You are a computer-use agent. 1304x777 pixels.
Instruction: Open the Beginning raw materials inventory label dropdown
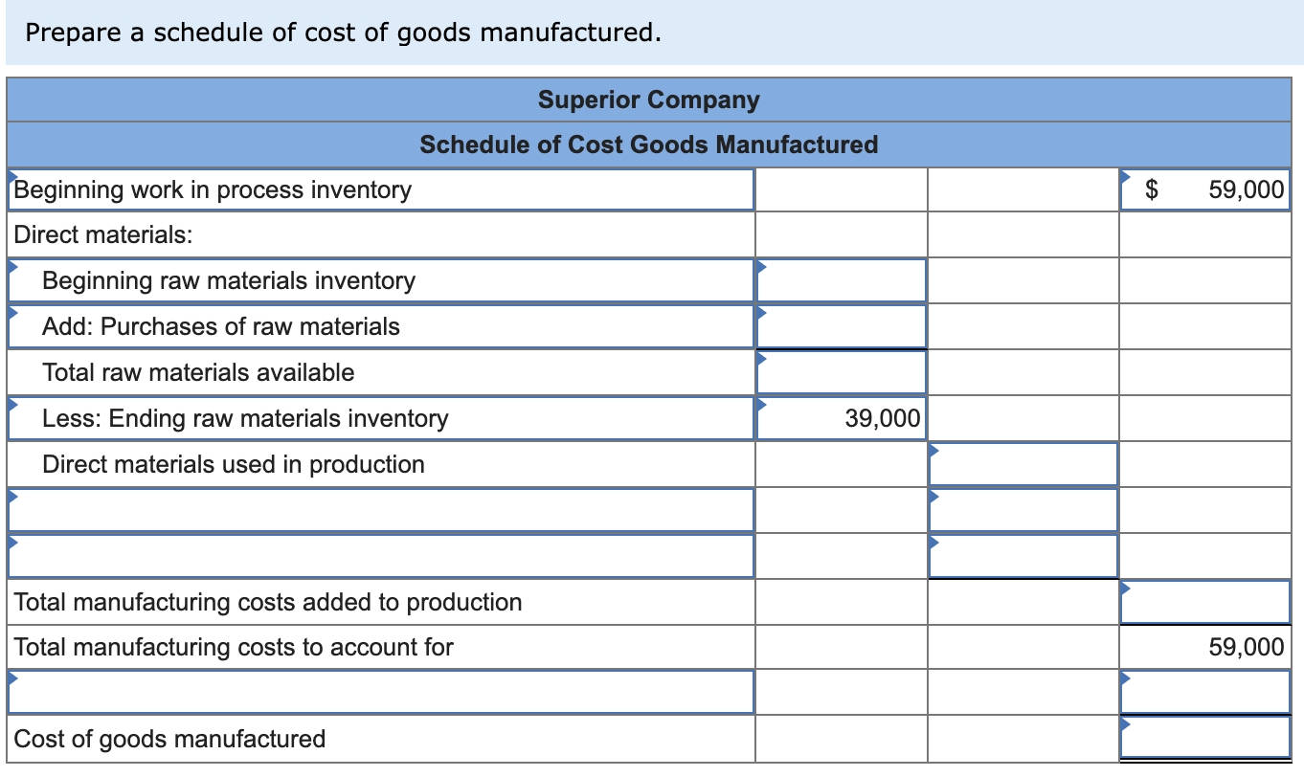pos(381,280)
